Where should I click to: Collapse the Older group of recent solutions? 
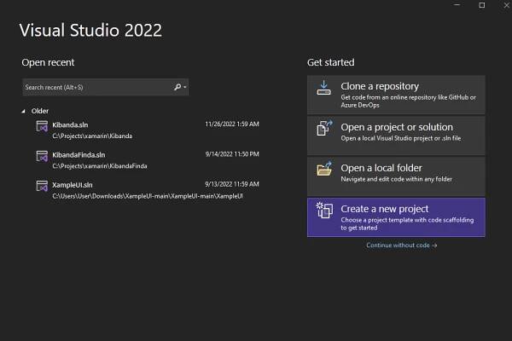[x=24, y=112]
